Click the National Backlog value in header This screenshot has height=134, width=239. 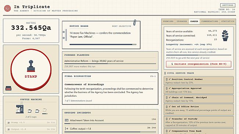click(228, 12)
